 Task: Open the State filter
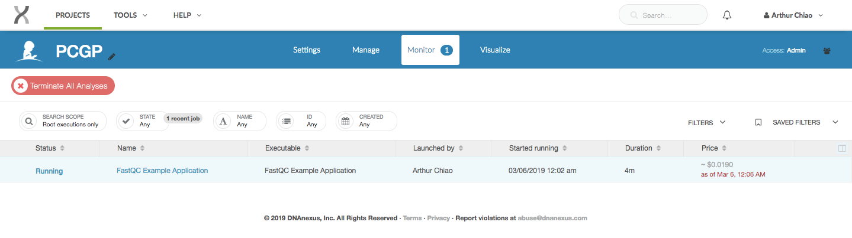[x=142, y=121]
